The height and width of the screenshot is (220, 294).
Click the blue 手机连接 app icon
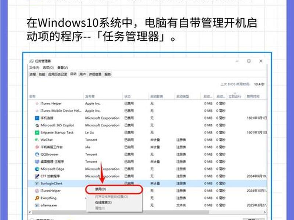point(37,118)
